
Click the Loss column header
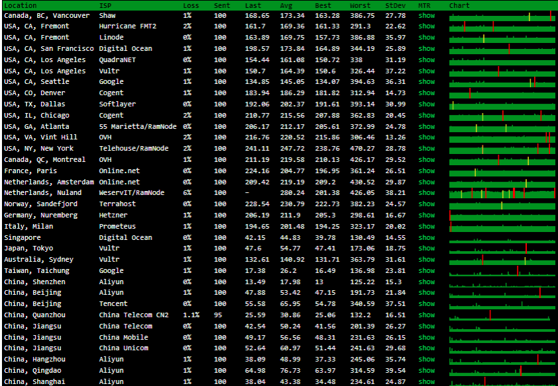(x=191, y=6)
